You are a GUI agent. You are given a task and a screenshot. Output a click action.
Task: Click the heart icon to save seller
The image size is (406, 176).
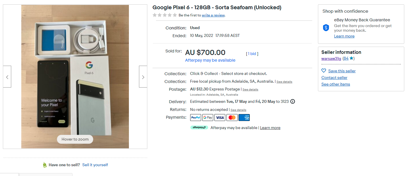coord(324,71)
